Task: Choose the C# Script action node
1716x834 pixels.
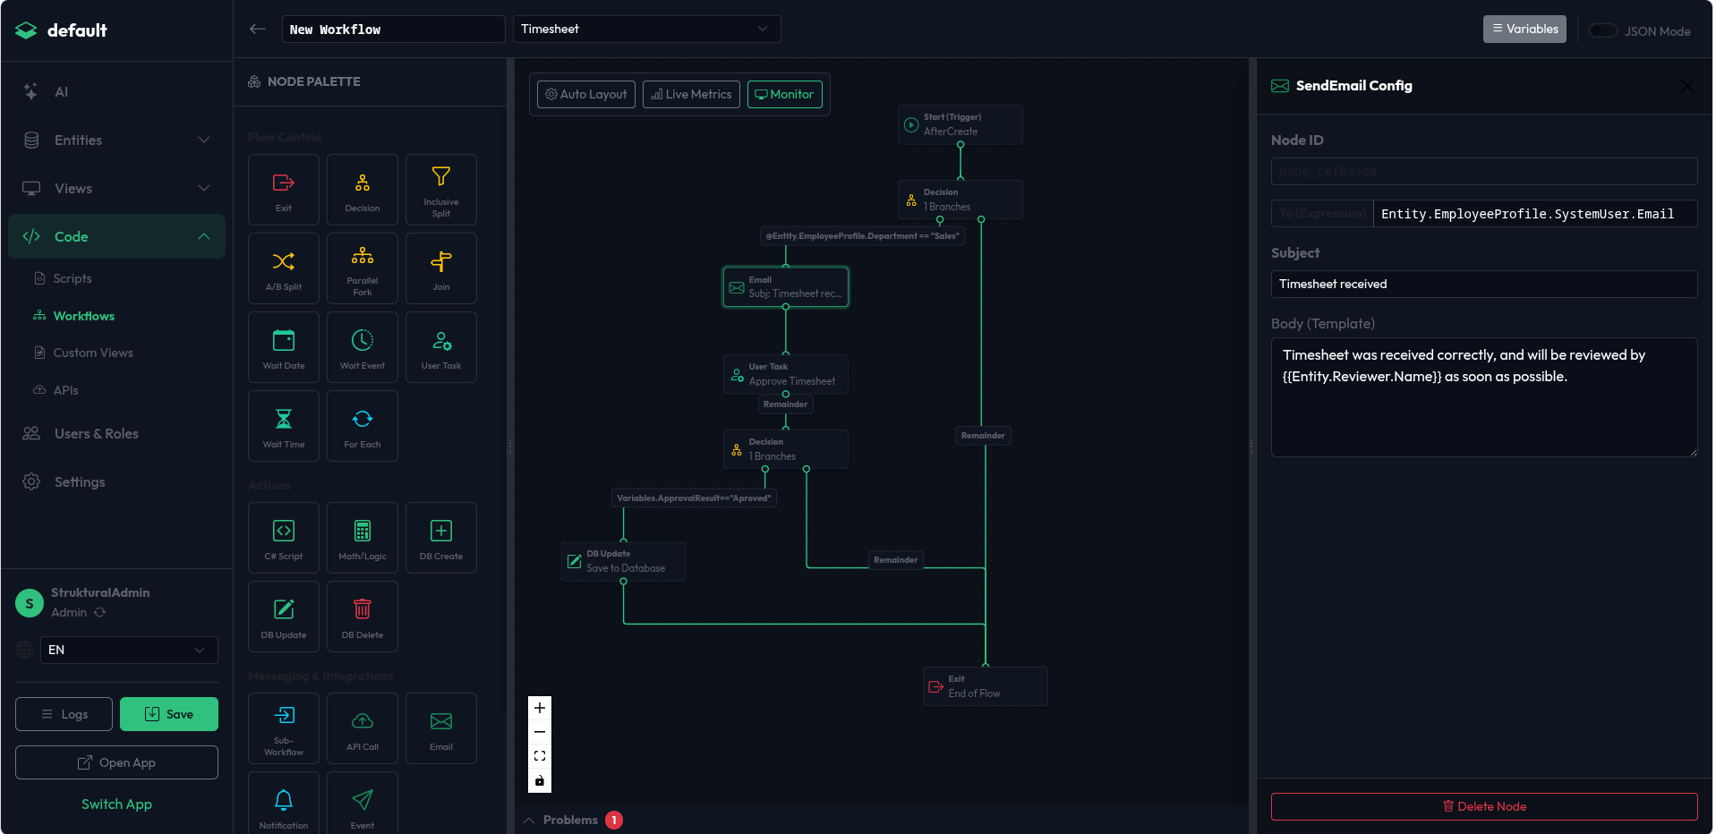Action: (x=284, y=538)
